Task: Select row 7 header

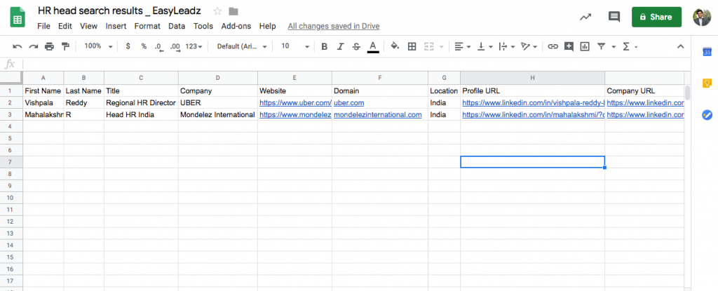Action: pyautogui.click(x=11, y=162)
